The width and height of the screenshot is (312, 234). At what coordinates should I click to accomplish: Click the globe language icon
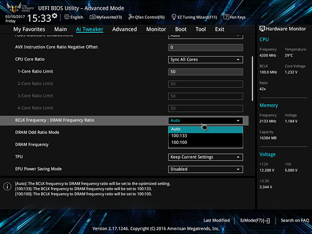[67, 17]
